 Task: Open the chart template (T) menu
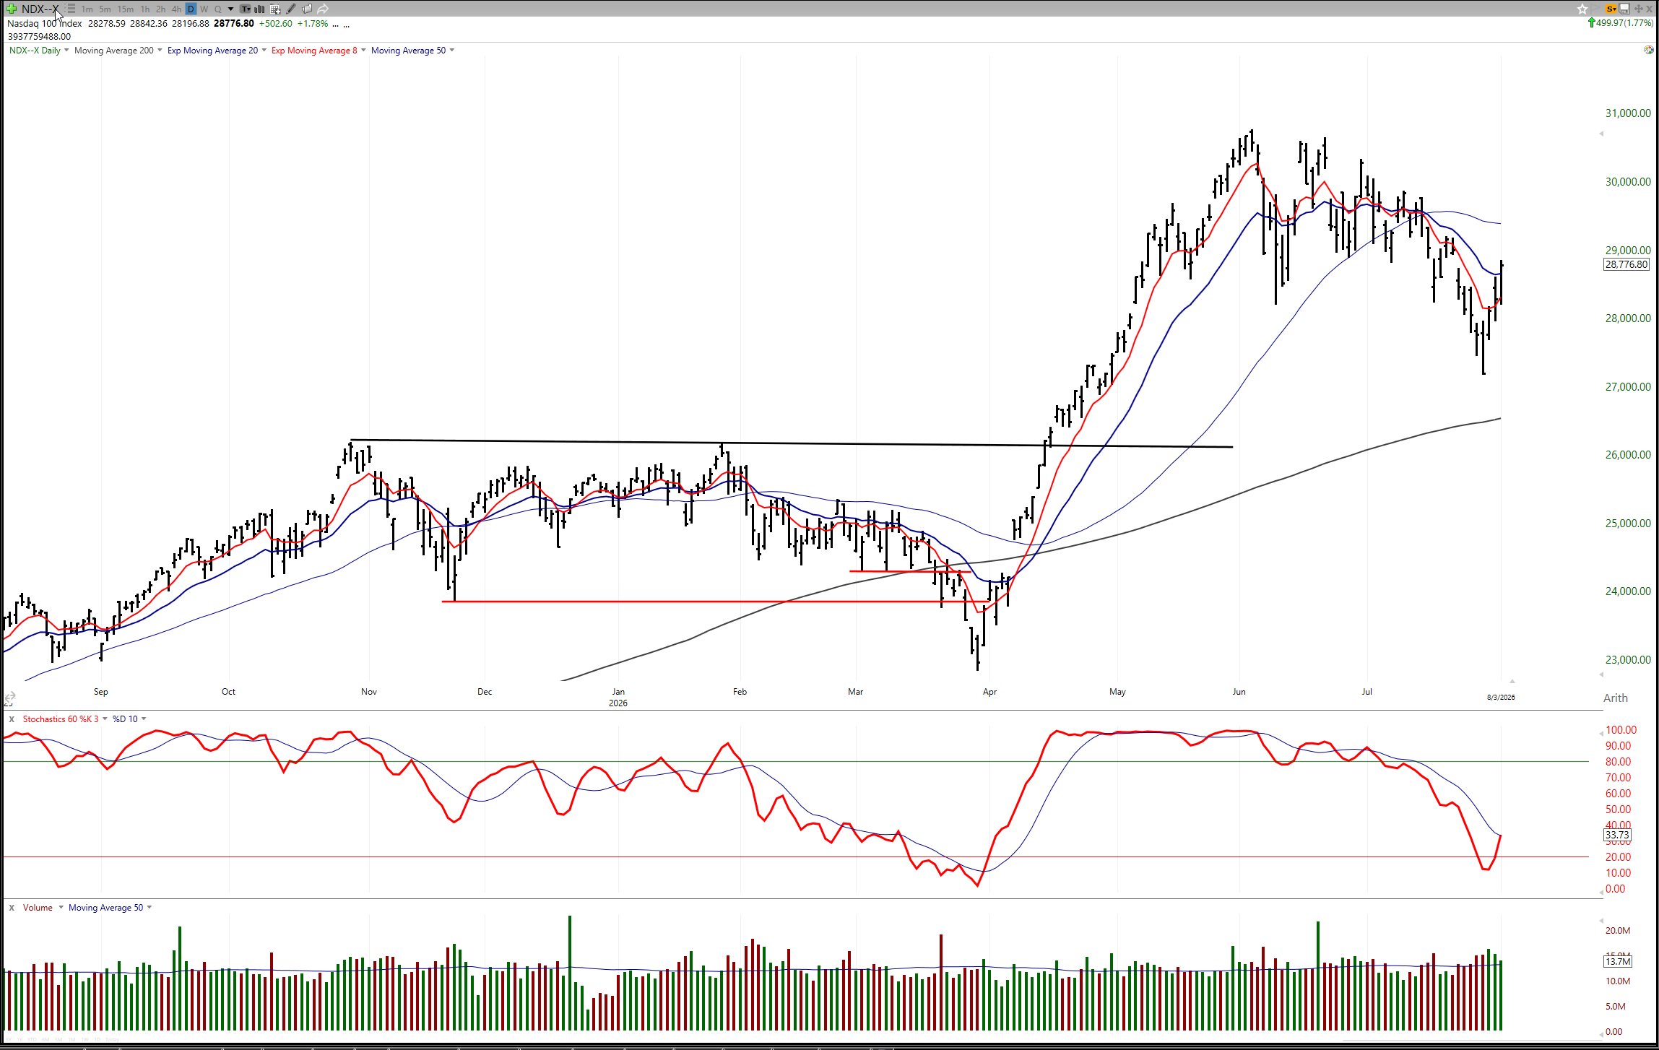tap(246, 9)
